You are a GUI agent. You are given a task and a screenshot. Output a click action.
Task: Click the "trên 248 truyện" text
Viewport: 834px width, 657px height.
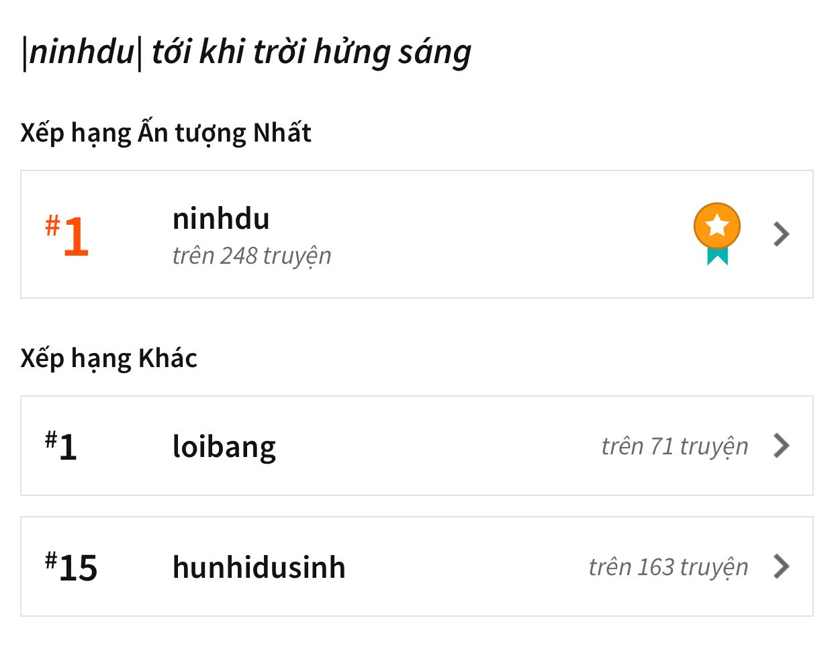point(252,256)
